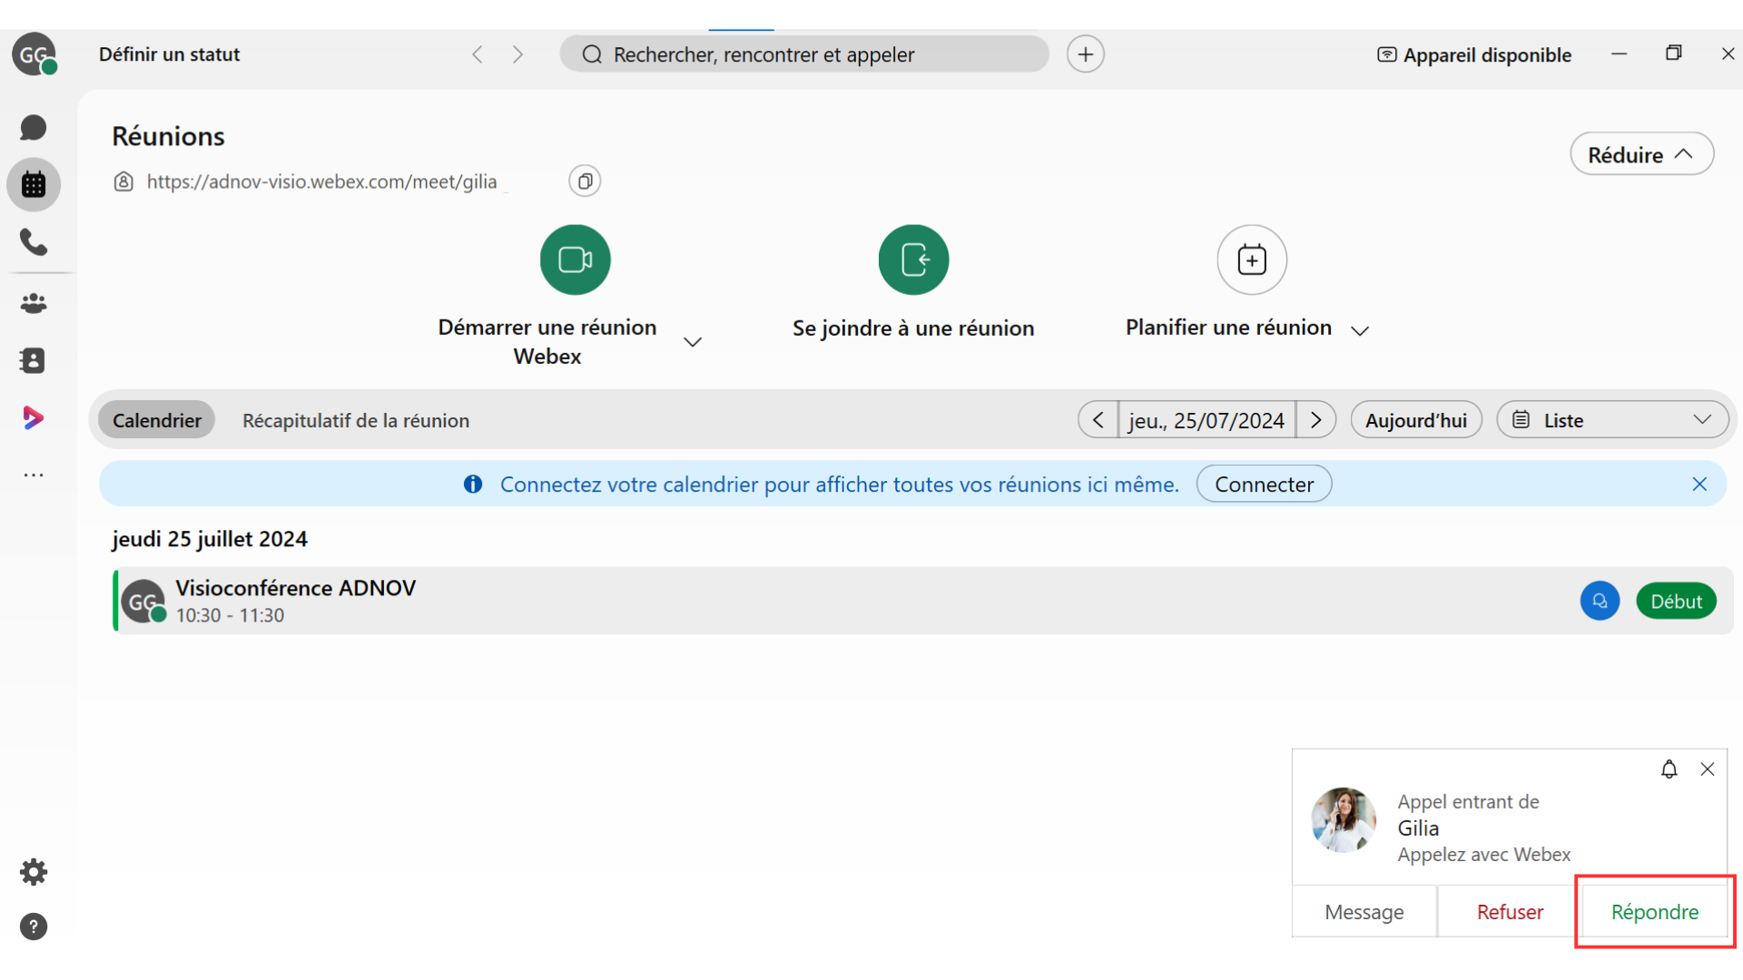Open the Contacts sidebar icon
This screenshot has width=1743, height=980.
34,360
